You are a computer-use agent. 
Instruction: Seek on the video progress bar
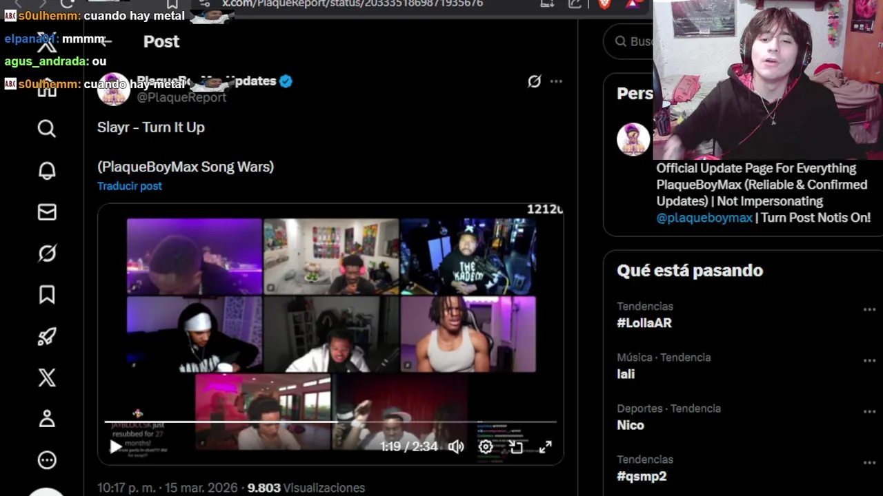[x=330, y=422]
